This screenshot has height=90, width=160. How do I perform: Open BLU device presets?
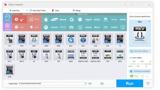(97, 27)
